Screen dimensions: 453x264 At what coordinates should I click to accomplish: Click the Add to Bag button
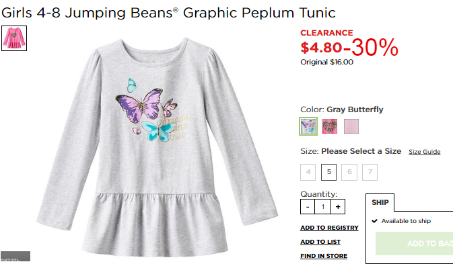414,244
